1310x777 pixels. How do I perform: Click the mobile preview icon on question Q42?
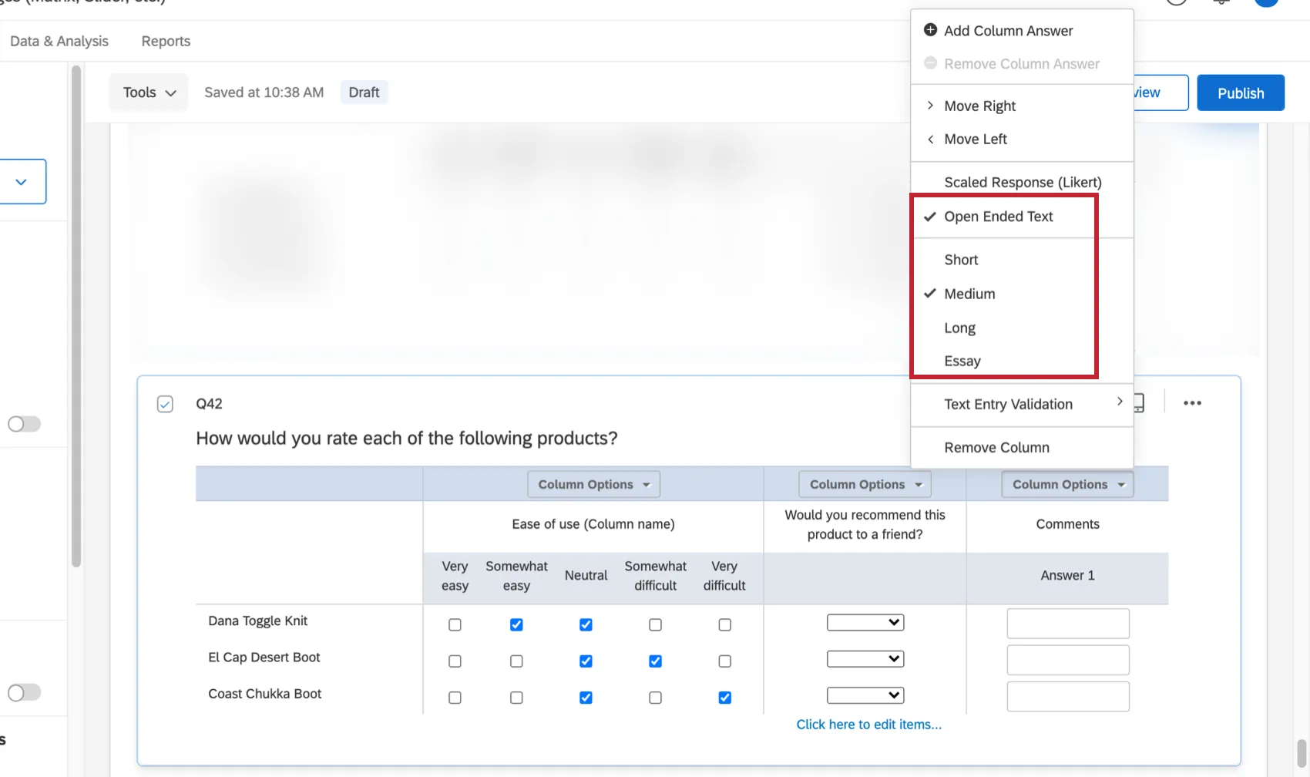click(1139, 402)
